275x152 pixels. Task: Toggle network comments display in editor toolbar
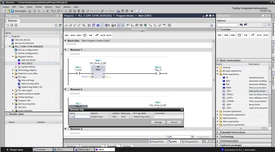[102, 25]
